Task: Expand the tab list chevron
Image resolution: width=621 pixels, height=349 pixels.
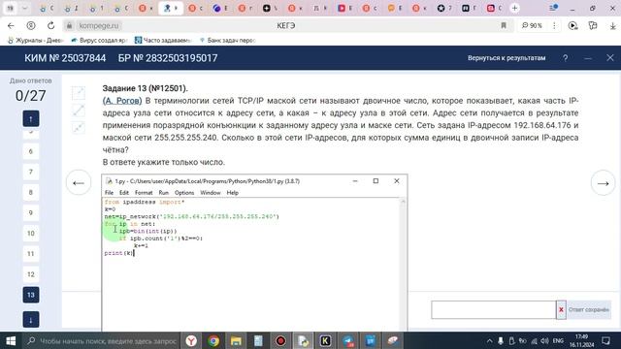Action: (24, 8)
